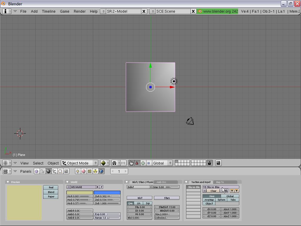Select the rotate manipulator ring icon

pos(143,163)
